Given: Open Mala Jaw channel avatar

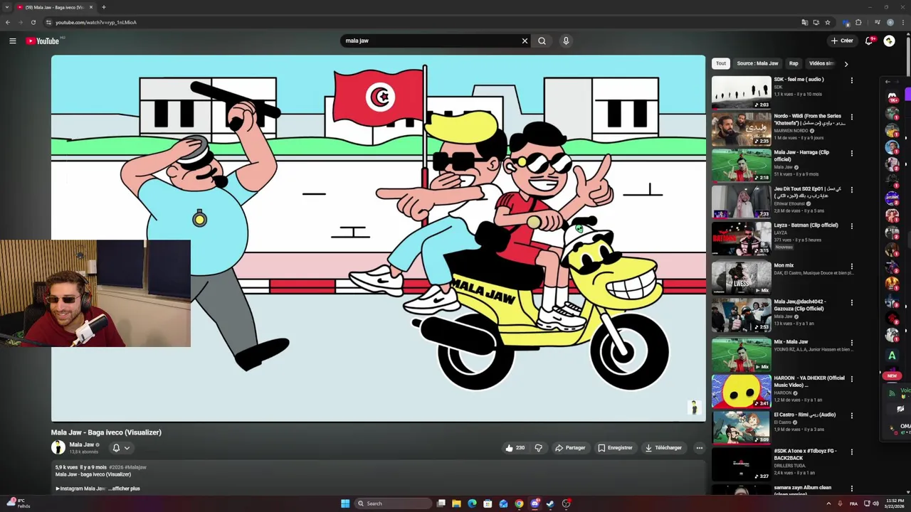Looking at the screenshot, I should coord(58,447).
